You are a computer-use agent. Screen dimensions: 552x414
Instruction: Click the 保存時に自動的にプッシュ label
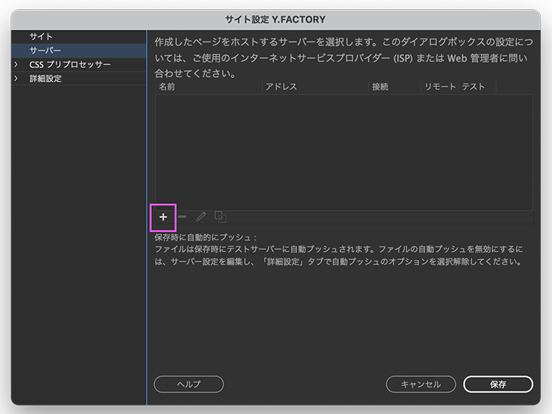206,237
